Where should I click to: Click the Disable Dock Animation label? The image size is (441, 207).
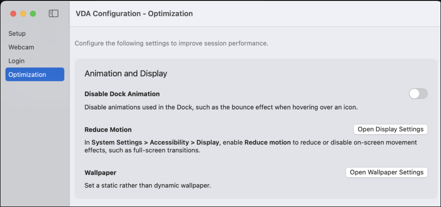click(x=122, y=94)
